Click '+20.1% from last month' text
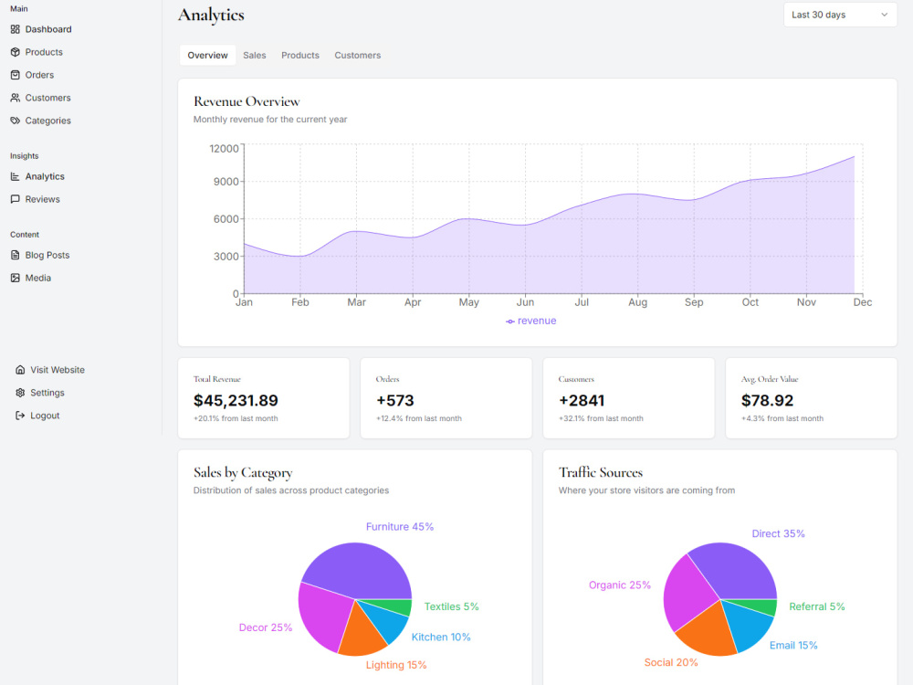The height and width of the screenshot is (685, 913). tap(236, 418)
